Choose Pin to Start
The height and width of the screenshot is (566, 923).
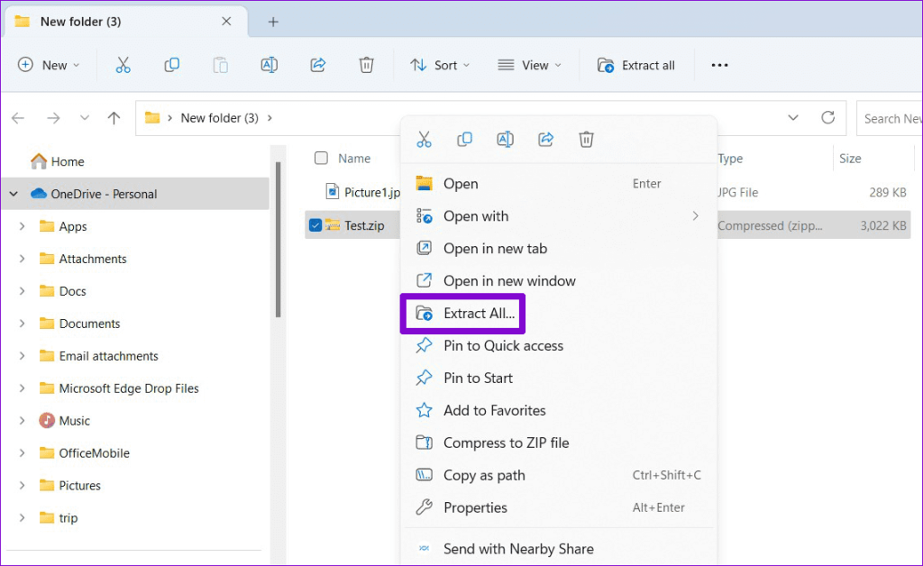click(559, 378)
